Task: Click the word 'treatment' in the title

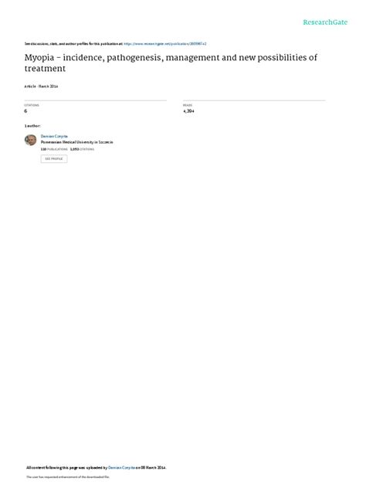Action: 45,69
